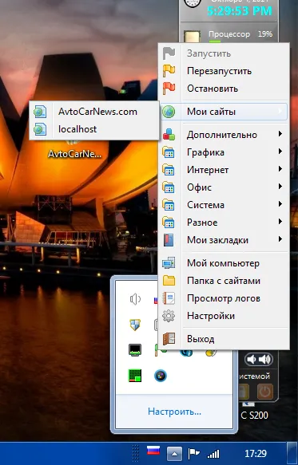The image size is (298, 465).
Task: Click the greyed-out Запустить item
Action: pyautogui.click(x=224, y=53)
